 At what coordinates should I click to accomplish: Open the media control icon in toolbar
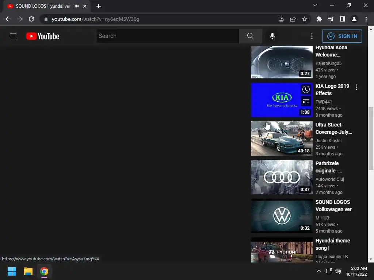click(x=331, y=19)
